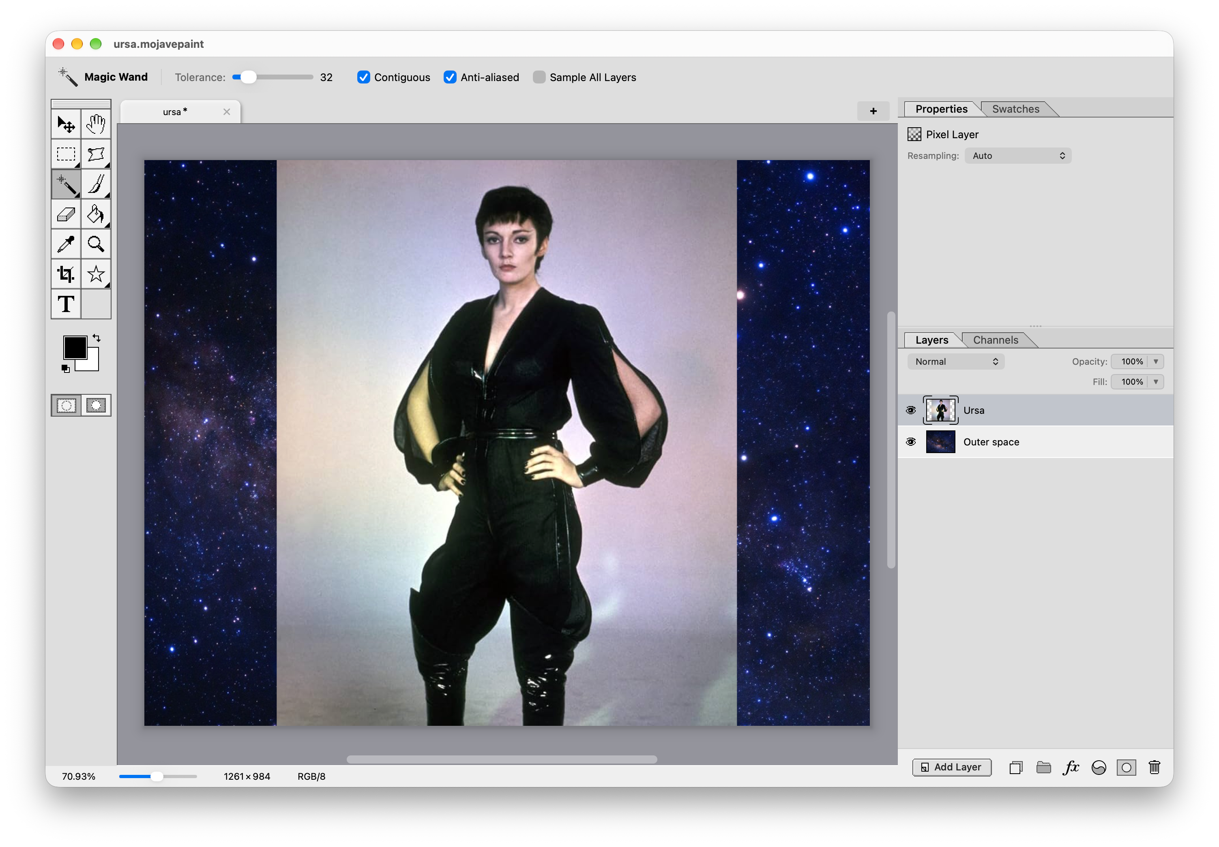Hide the Outer space layer
1219x847 pixels.
tap(911, 442)
